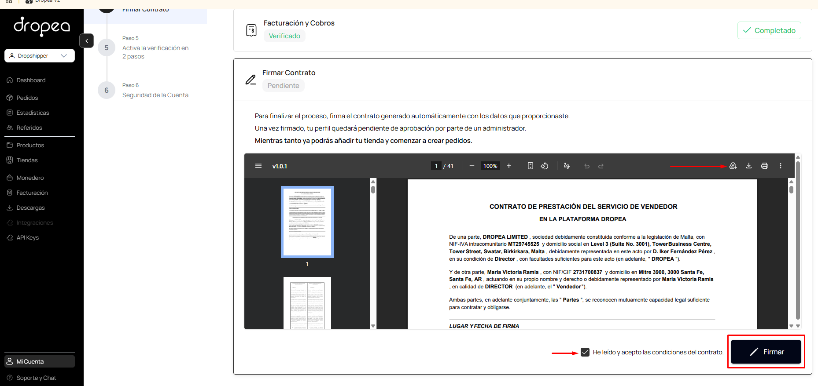Click the 'CONTRATO DE PRESTACIÓN DEL SERVICIO' heading
Viewport: 818px width, 386px height.
(583, 207)
